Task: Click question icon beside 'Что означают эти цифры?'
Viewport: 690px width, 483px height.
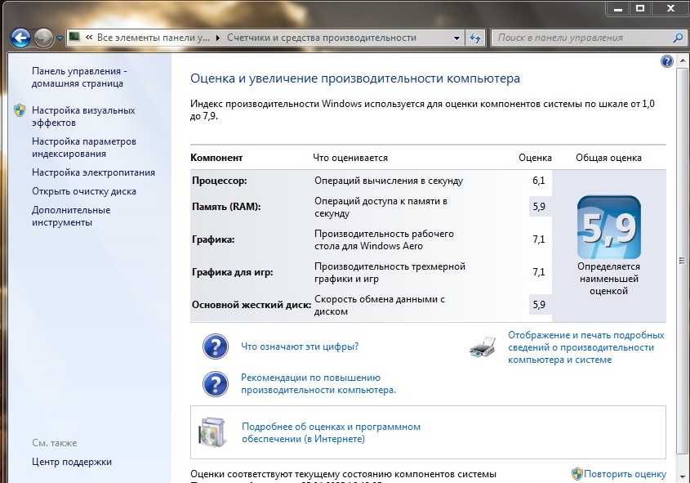Action: pyautogui.click(x=216, y=346)
